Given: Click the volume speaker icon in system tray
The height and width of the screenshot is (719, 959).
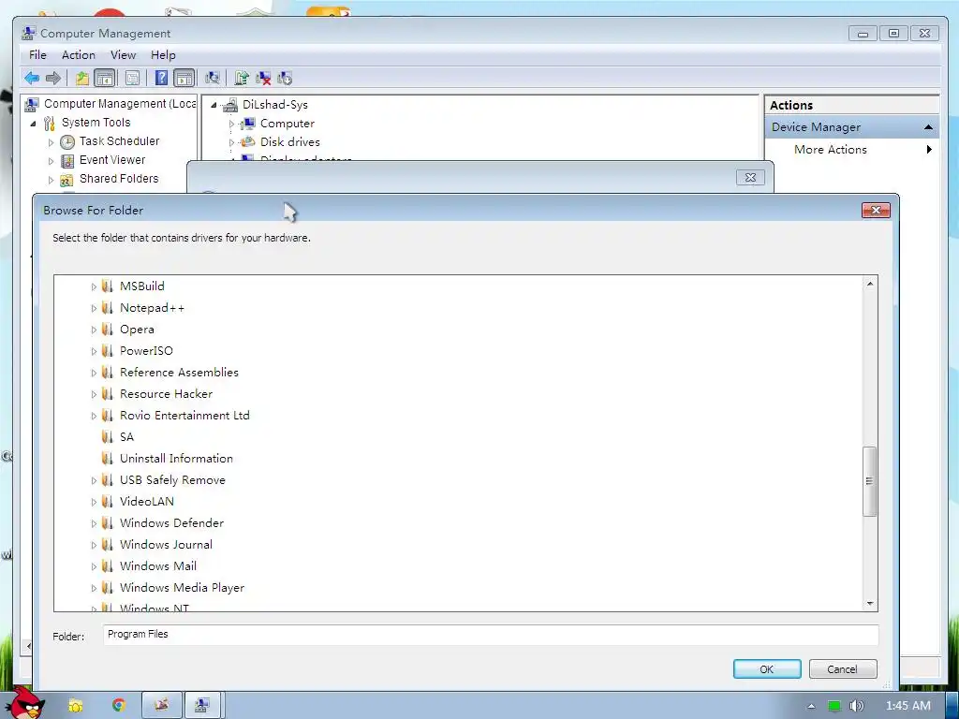Looking at the screenshot, I should [857, 706].
